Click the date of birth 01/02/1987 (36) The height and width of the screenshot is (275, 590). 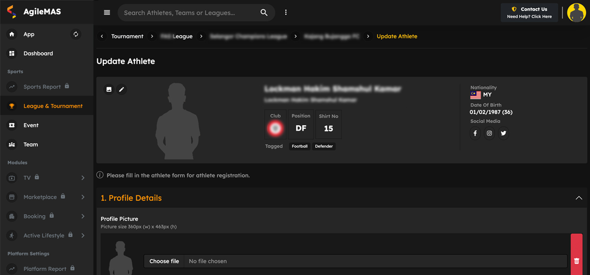pos(491,112)
